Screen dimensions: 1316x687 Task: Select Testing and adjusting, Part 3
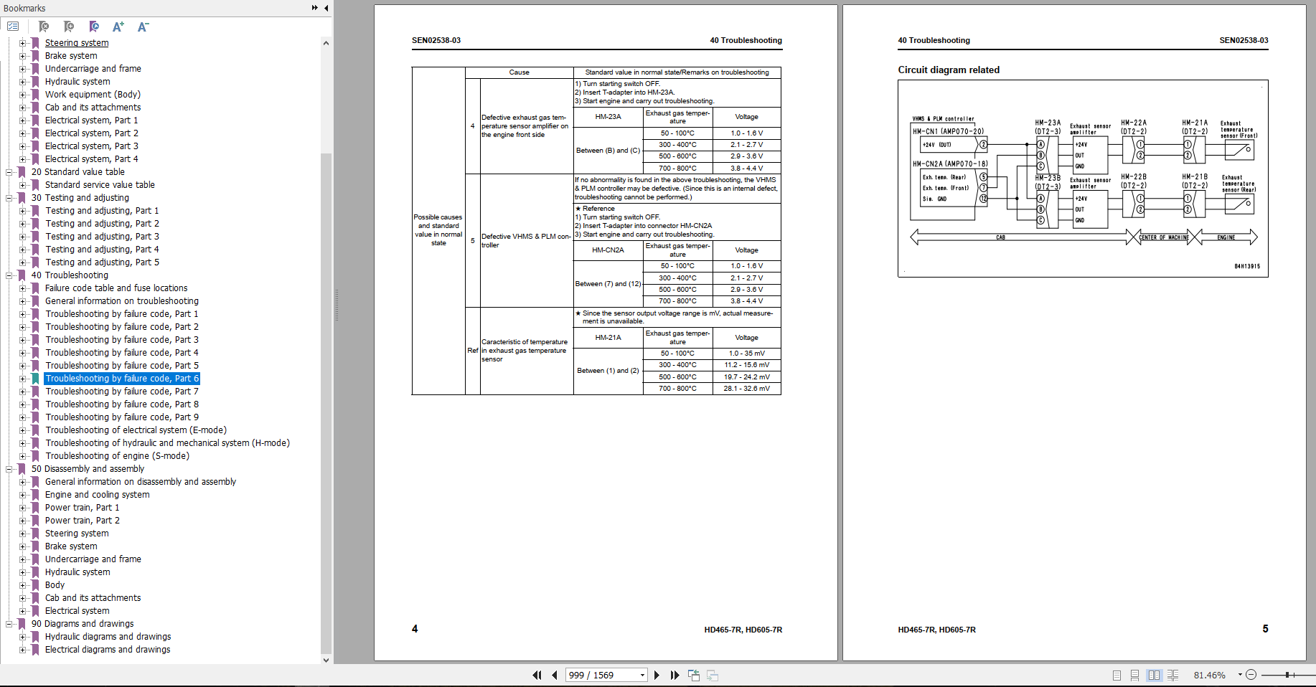click(x=102, y=237)
